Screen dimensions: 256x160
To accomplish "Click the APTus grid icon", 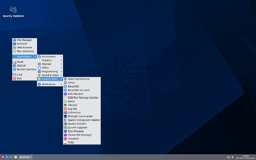I will pos(65,83).
